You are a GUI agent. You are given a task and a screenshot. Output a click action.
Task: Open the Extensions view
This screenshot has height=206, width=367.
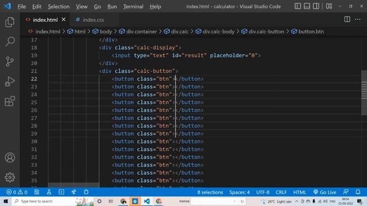point(10,101)
